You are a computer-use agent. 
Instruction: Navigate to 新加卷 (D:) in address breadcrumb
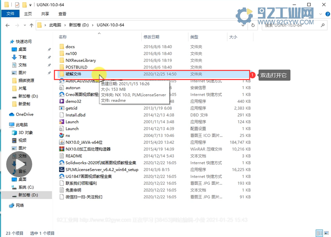pos(79,25)
